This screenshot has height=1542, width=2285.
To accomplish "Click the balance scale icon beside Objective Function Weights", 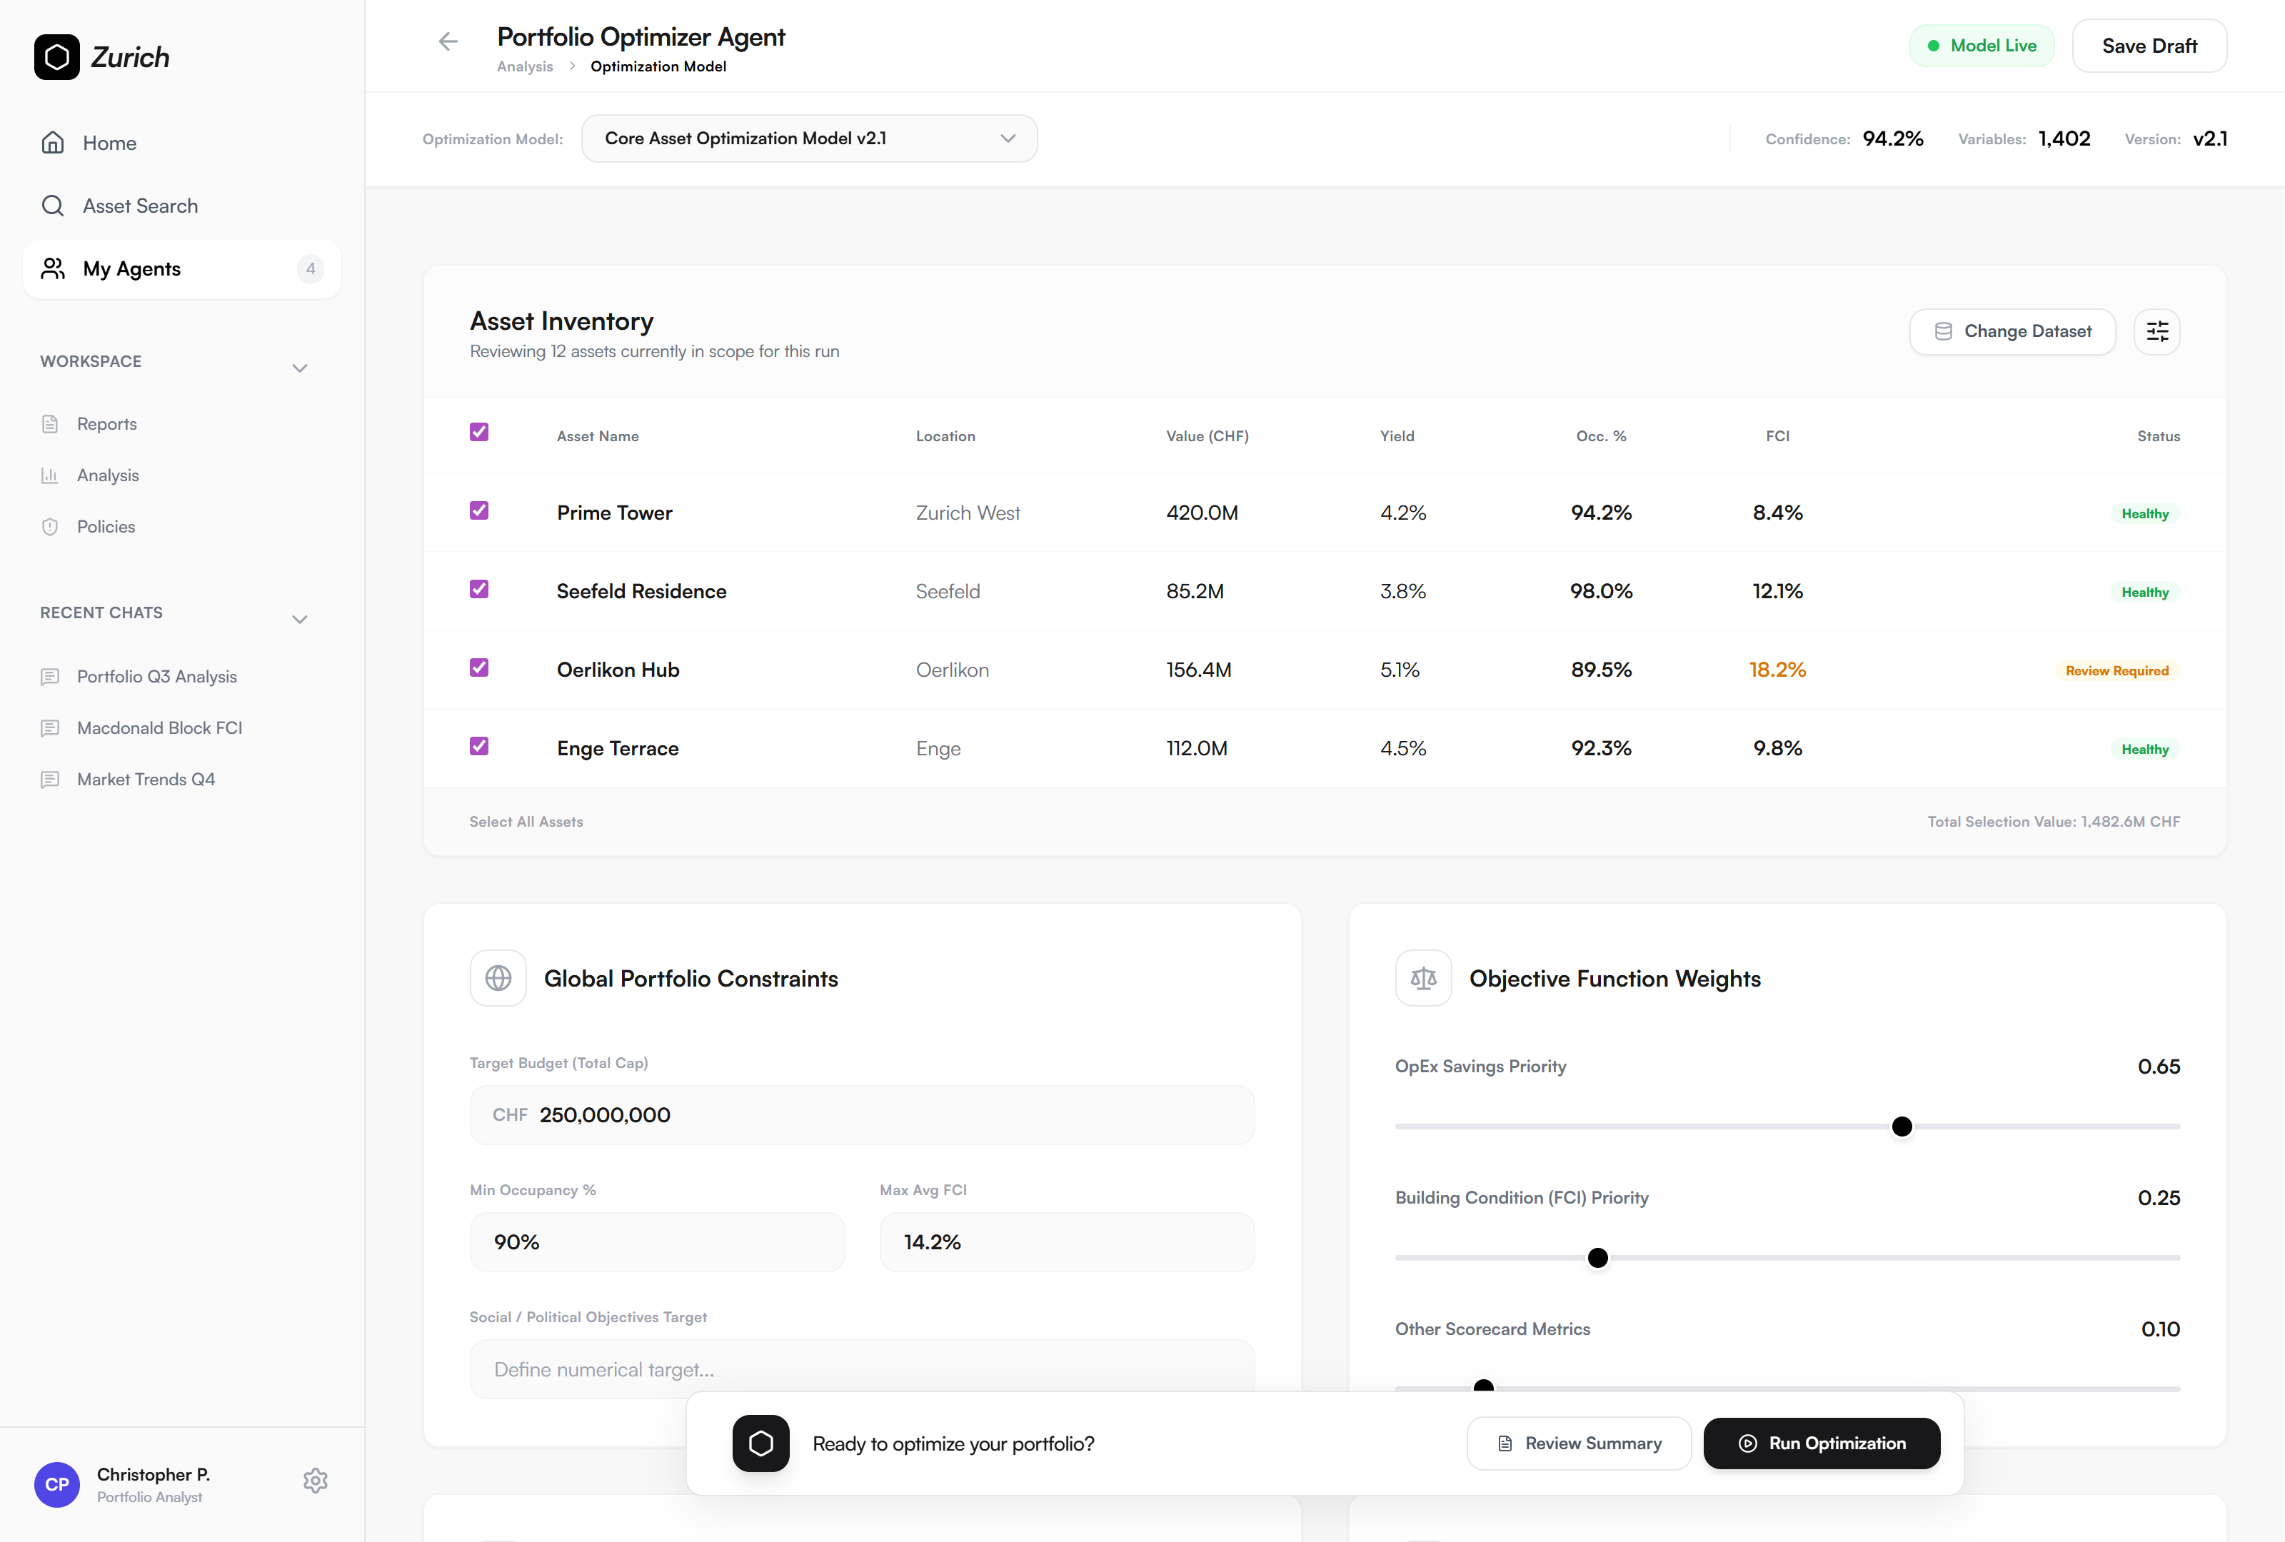I will 1424,978.
